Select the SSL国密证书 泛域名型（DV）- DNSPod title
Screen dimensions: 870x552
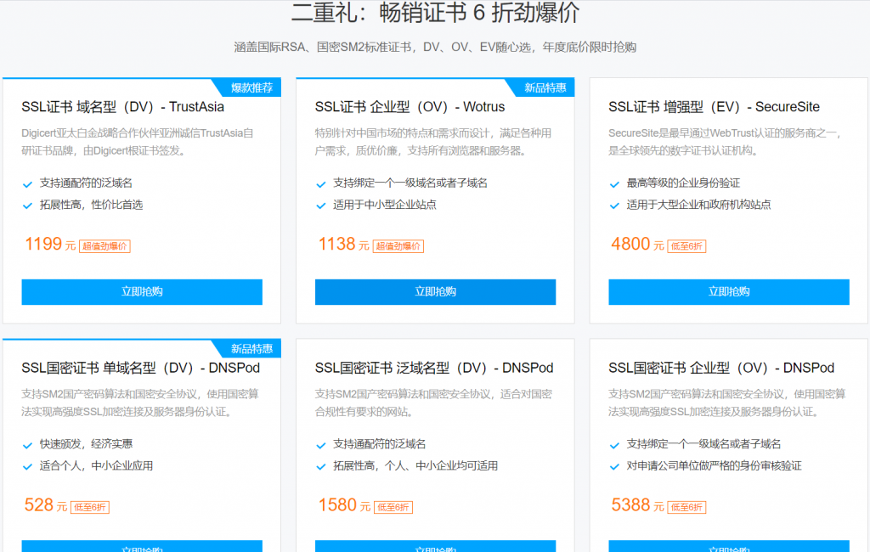[x=434, y=368]
